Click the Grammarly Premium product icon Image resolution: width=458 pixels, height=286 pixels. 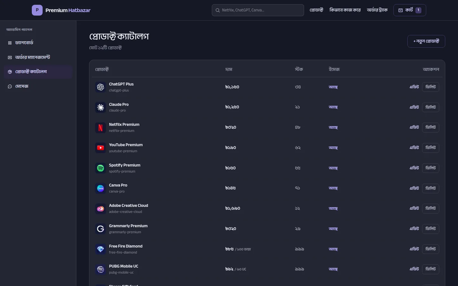[x=101, y=229]
